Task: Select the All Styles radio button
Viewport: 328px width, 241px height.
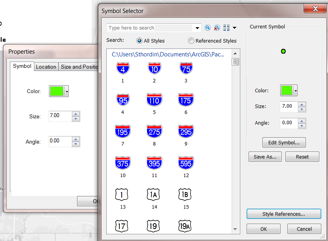Action: 139,41
